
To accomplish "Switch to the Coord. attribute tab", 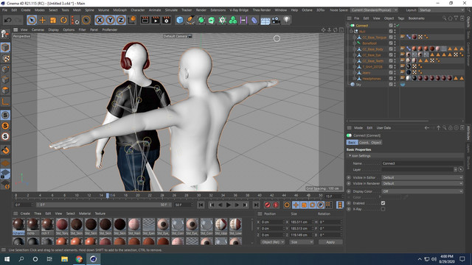I will click(x=364, y=142).
